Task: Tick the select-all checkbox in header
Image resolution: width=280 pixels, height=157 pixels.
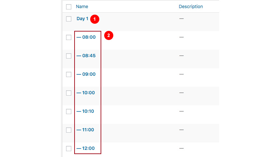Action: (69, 7)
